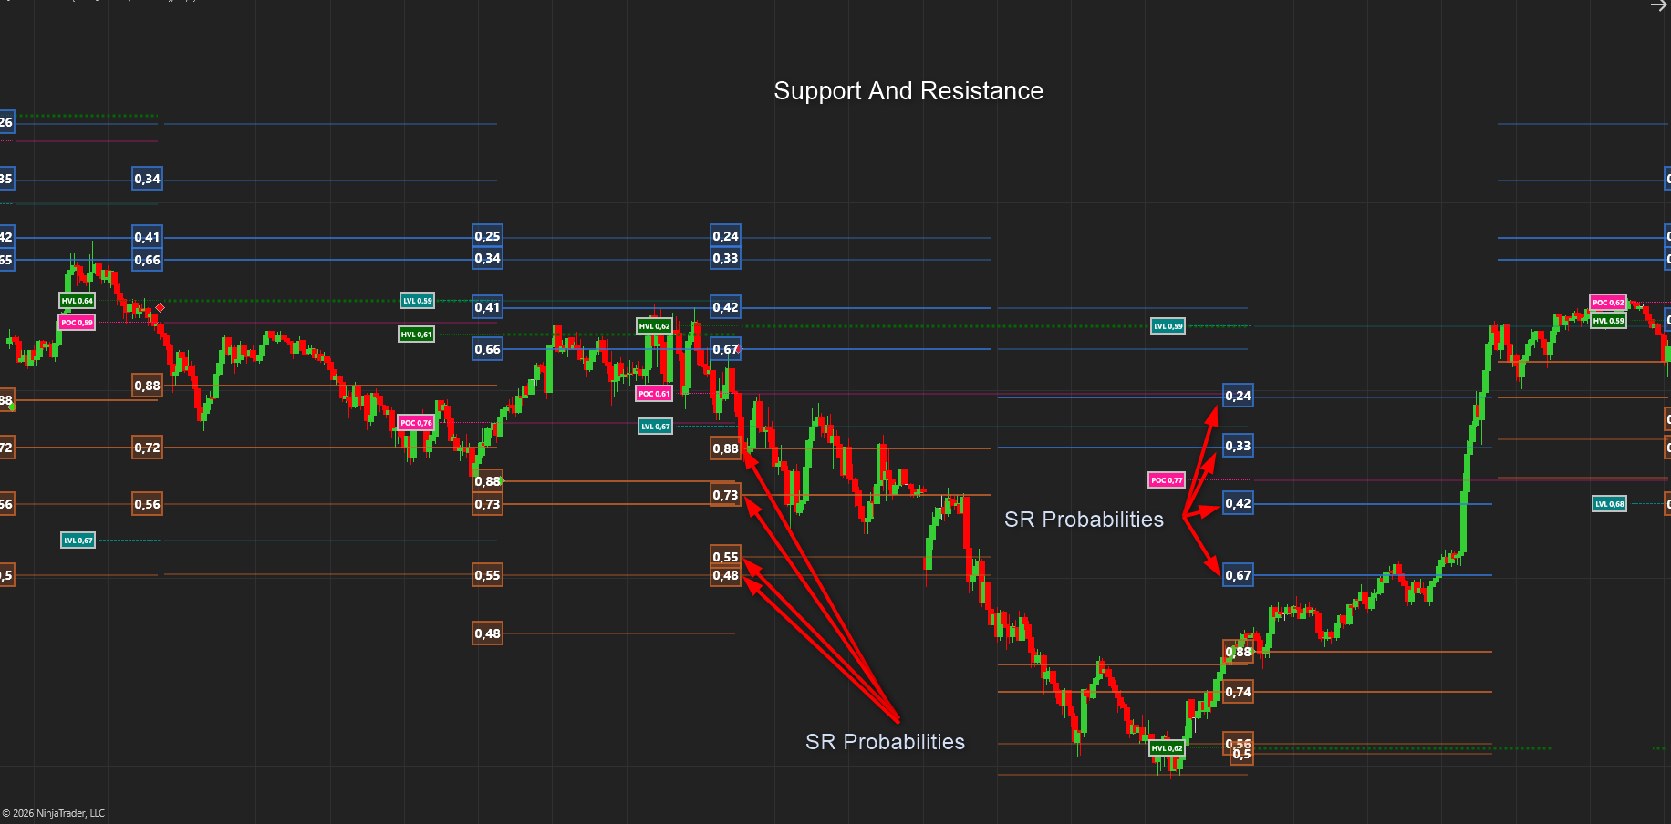Click the Support And Resistance title
The height and width of the screenshot is (824, 1671).
(908, 91)
